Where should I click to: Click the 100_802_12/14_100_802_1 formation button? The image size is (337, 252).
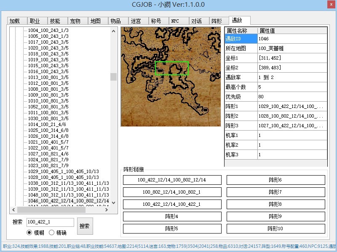(172, 192)
